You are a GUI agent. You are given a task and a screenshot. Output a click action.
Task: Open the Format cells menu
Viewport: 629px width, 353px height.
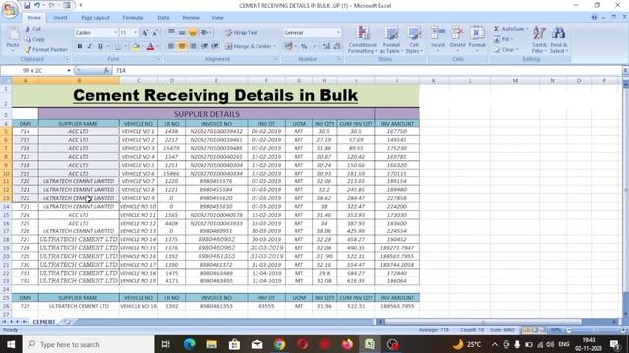[477, 39]
